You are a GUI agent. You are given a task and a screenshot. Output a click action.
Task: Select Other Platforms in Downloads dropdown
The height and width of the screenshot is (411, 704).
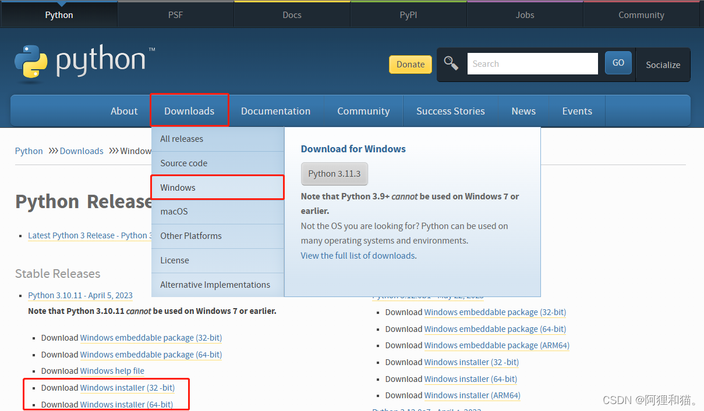click(218, 236)
